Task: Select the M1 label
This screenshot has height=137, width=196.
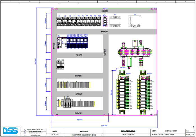Action: [x=58, y=36]
